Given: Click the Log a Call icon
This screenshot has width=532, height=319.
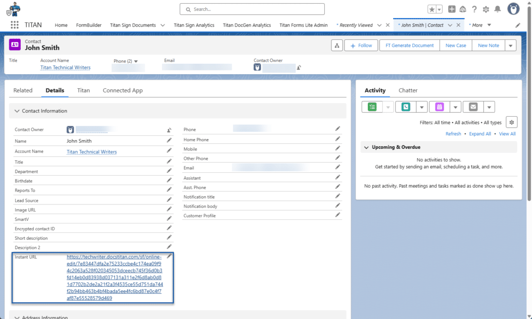Looking at the screenshot, I should (x=406, y=107).
